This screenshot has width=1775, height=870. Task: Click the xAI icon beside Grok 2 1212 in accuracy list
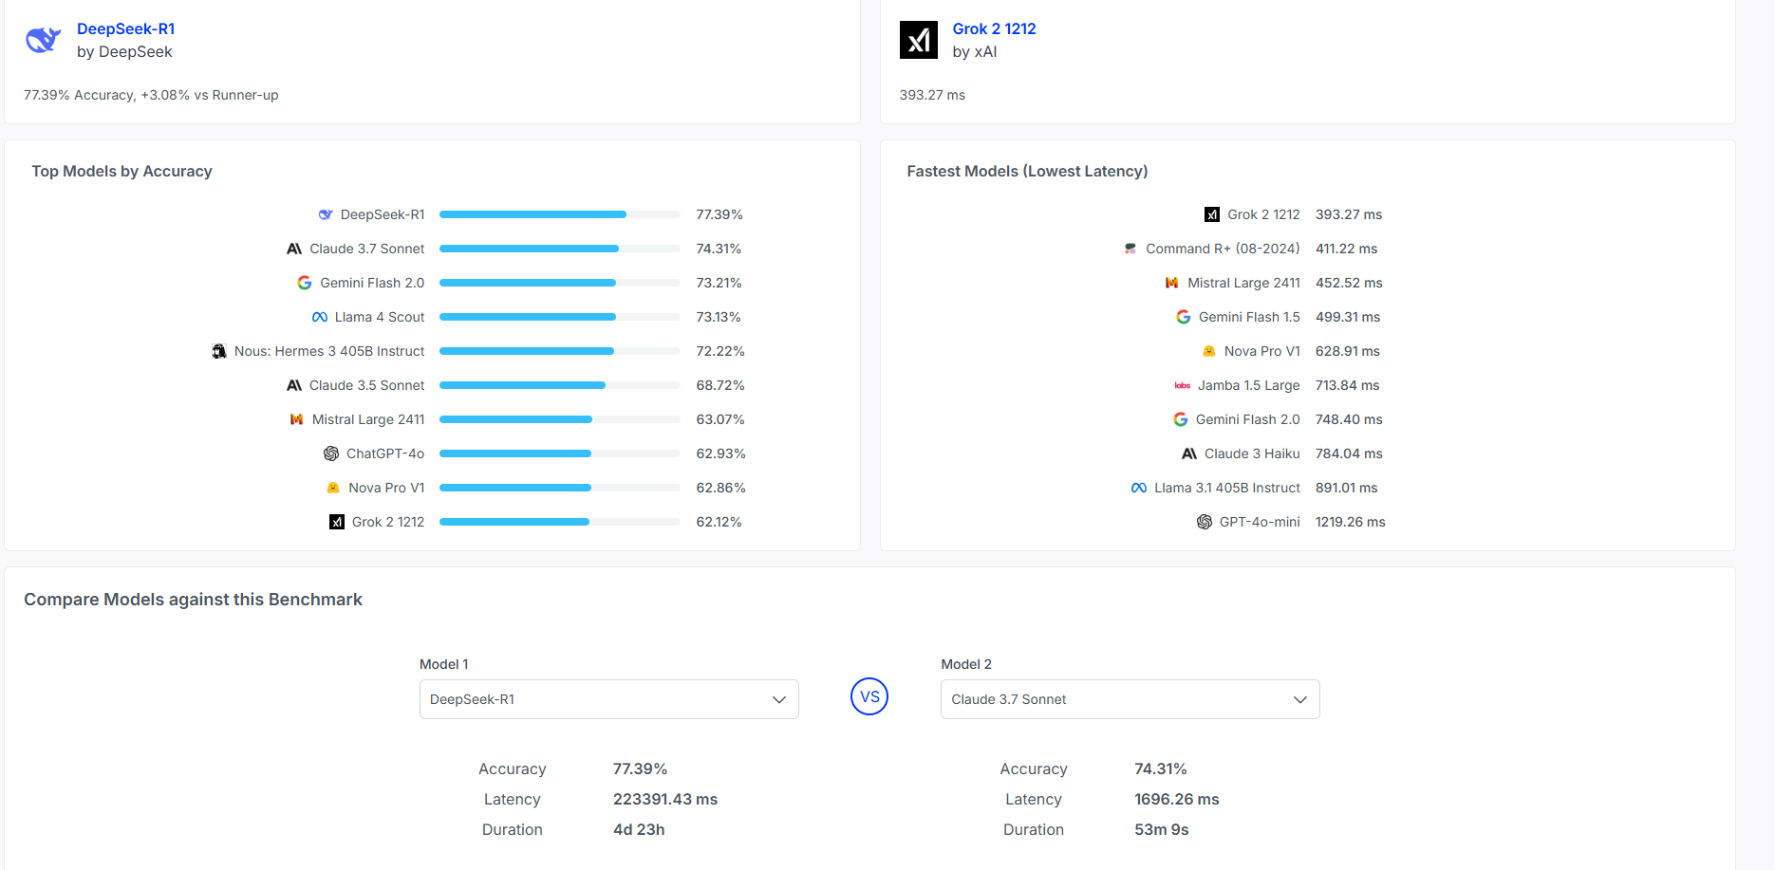click(x=337, y=522)
